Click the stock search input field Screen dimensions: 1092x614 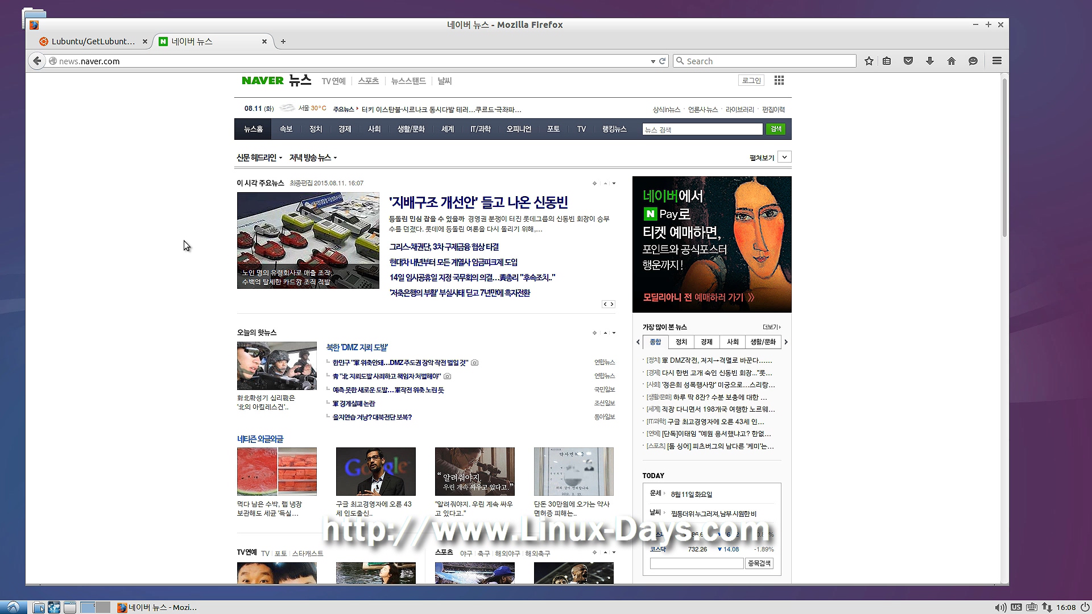tap(697, 563)
